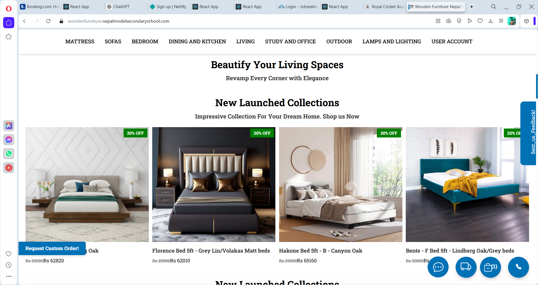Click the Request Custom Order! button
The image size is (538, 285).
pyautogui.click(x=52, y=248)
